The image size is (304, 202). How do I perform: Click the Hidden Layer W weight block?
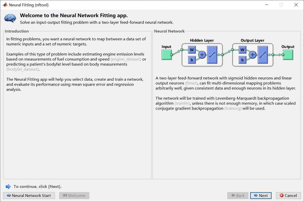pyautogui.click(x=192, y=50)
